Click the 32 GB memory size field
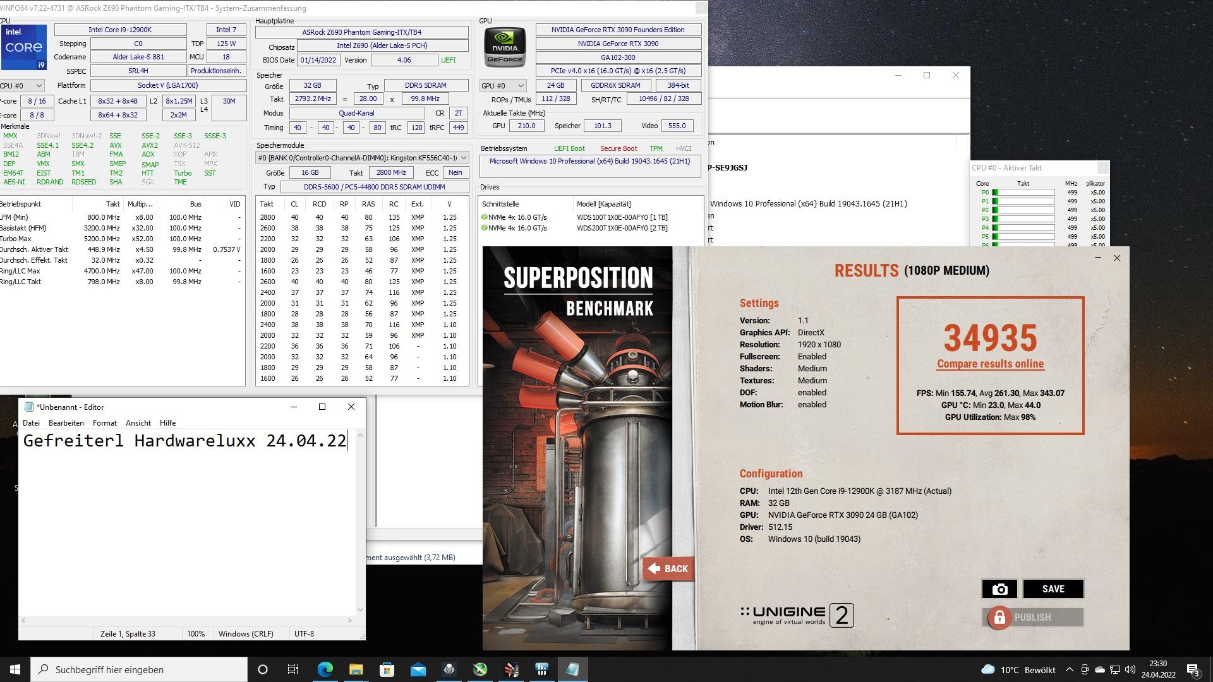 [312, 85]
